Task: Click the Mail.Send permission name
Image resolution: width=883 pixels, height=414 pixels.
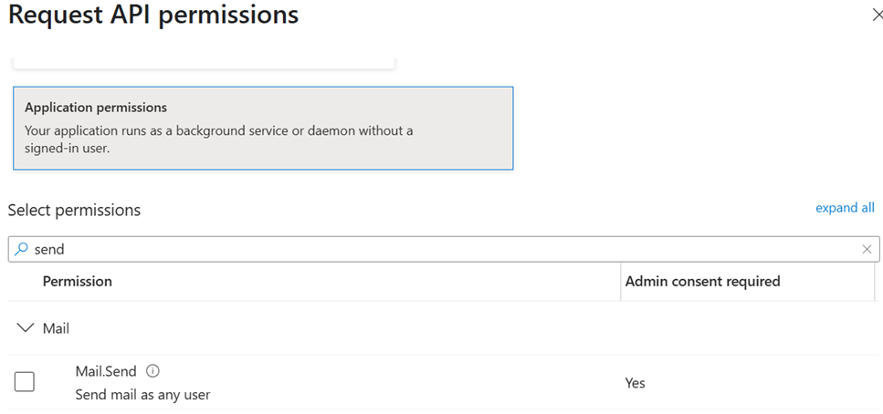Action: (106, 371)
